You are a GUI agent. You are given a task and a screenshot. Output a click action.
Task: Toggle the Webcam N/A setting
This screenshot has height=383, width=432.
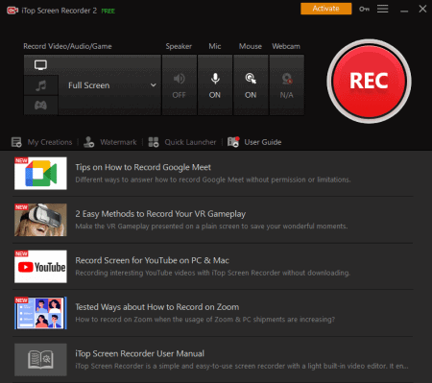click(286, 85)
